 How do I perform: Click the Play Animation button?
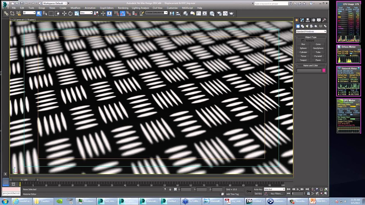tap(298, 189)
